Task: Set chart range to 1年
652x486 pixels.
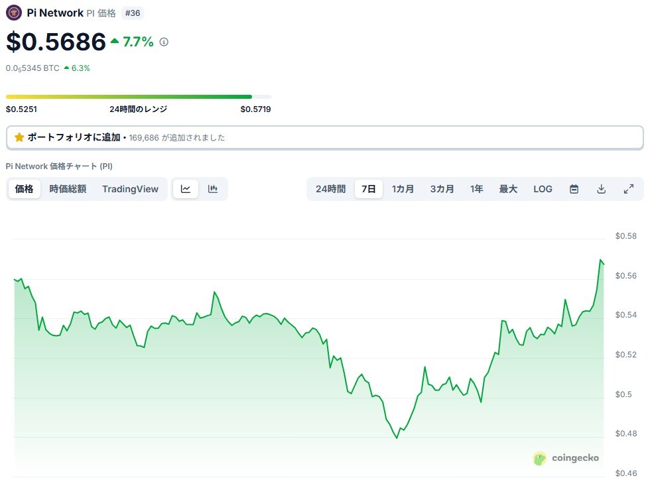Action: (x=476, y=189)
